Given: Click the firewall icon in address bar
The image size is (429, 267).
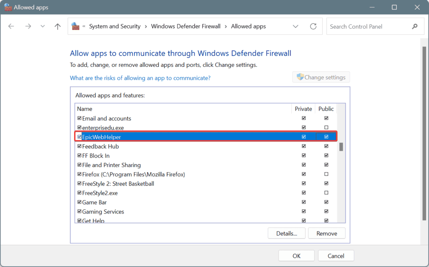Looking at the screenshot, I should (75, 26).
